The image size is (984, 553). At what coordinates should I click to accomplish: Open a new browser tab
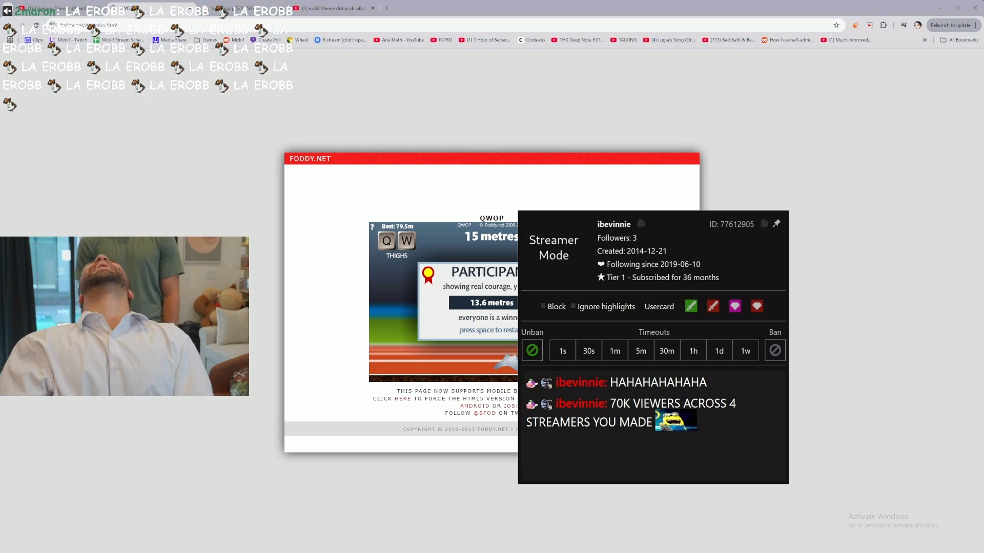click(386, 8)
